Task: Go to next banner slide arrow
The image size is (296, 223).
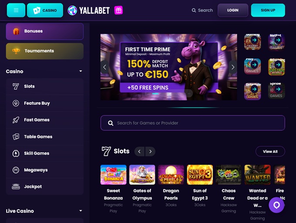Action: click(233, 67)
